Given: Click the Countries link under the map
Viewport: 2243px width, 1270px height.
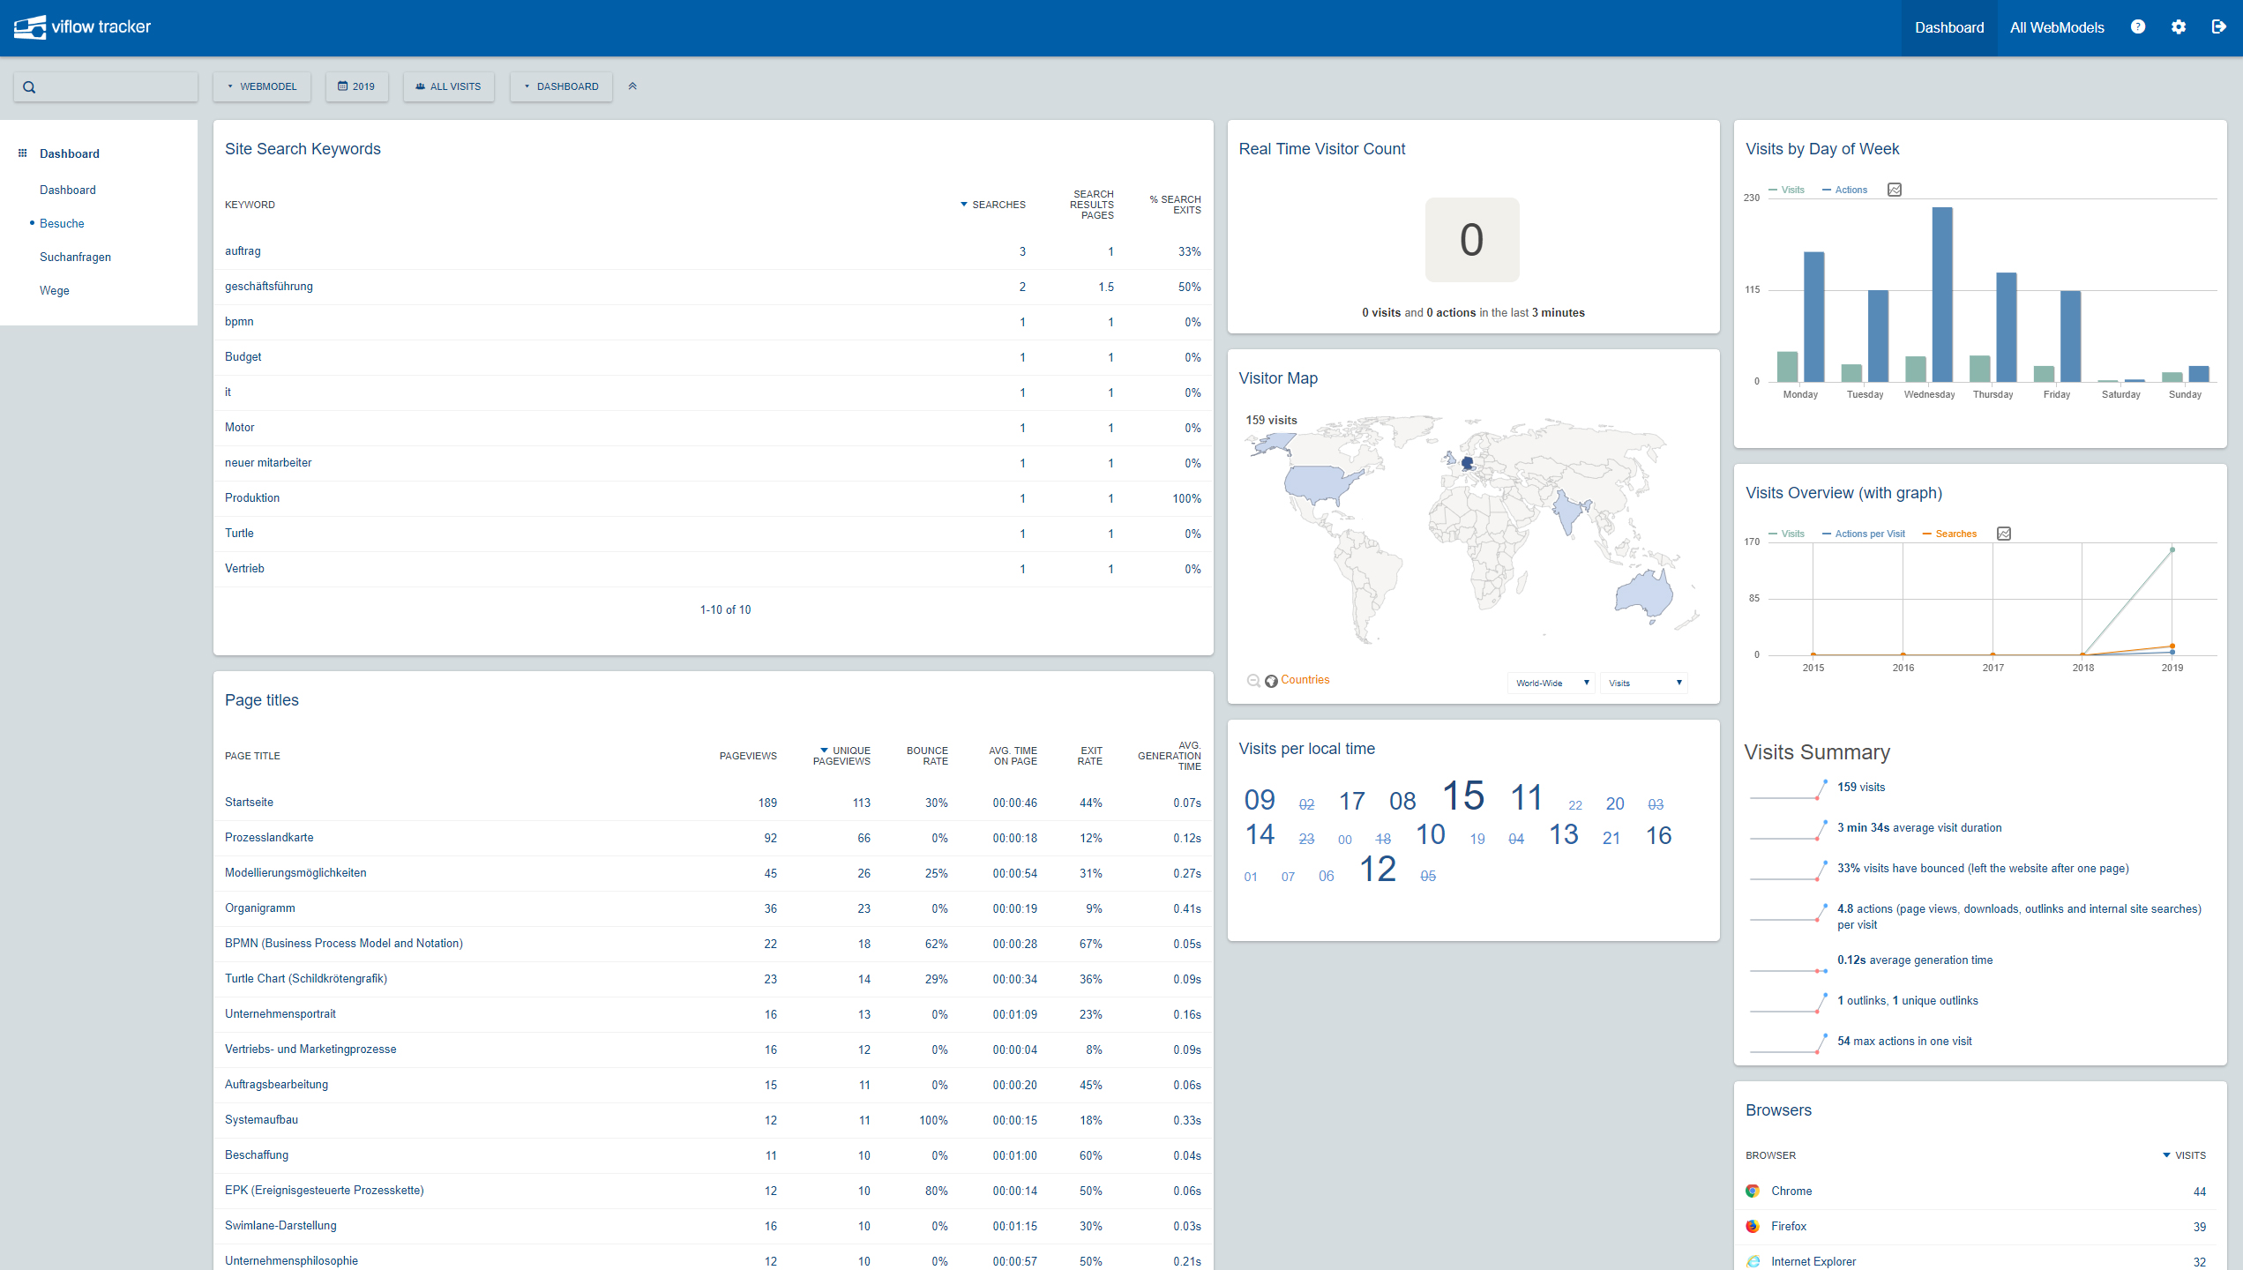Looking at the screenshot, I should pos(1305,680).
